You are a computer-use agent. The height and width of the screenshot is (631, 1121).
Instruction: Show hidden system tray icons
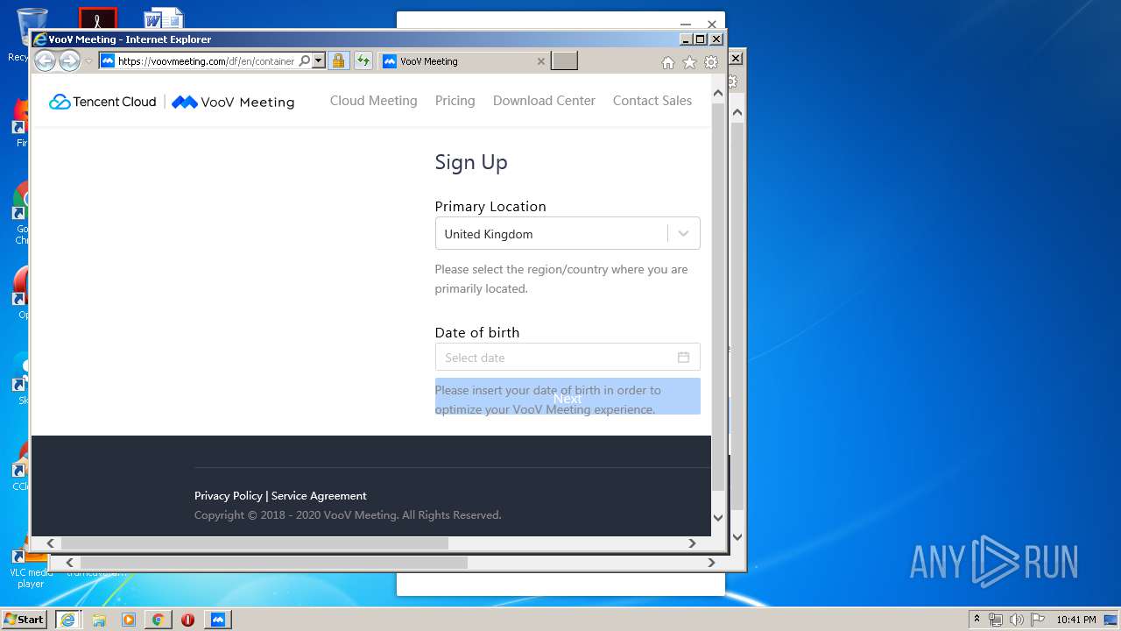pyautogui.click(x=976, y=620)
